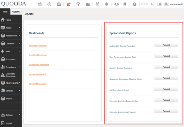Open Imports in the sidebar

(x=11, y=99)
